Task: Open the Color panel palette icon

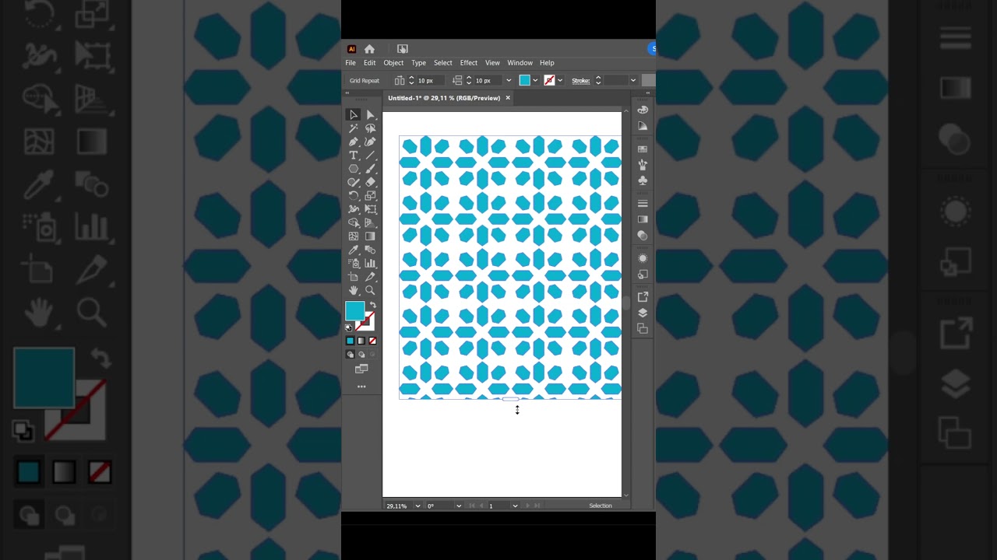Action: [643, 110]
